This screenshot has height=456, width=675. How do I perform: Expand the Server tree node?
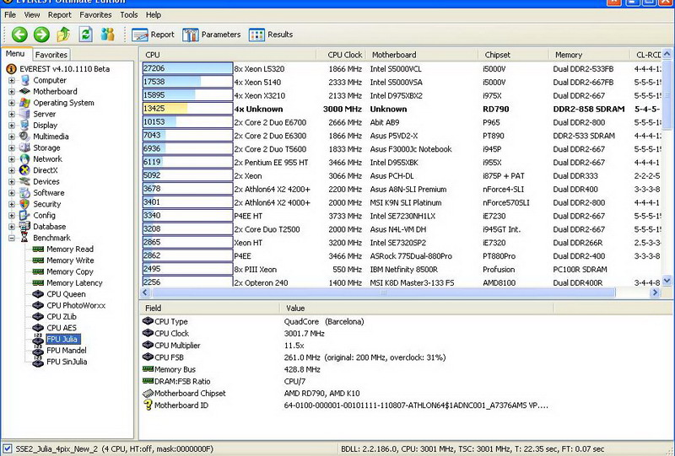12,114
